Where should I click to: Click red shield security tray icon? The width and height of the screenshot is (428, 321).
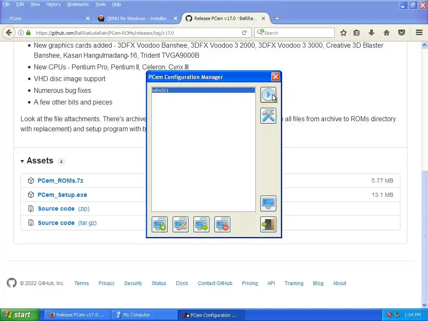pos(389,315)
